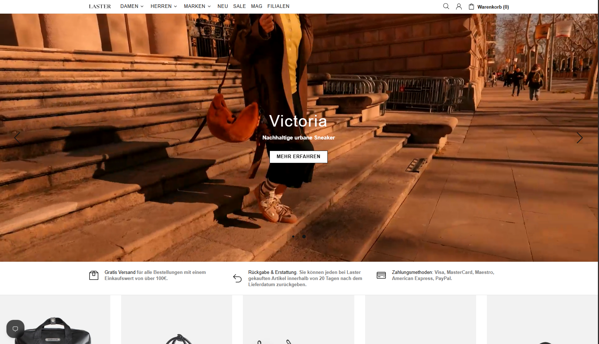Open Warenkorb (0) cart link

point(493,7)
